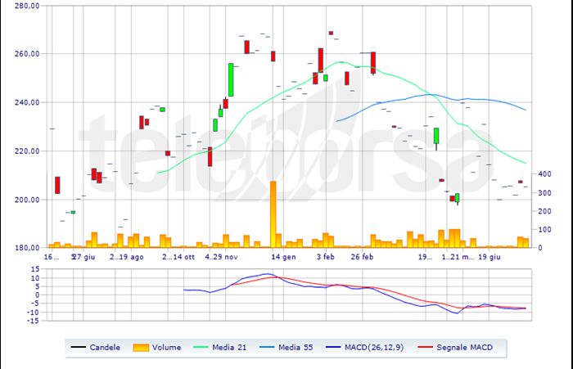This screenshot has width=573, height=369.
Task: Click the 29 nov date label
Action: pos(226,257)
